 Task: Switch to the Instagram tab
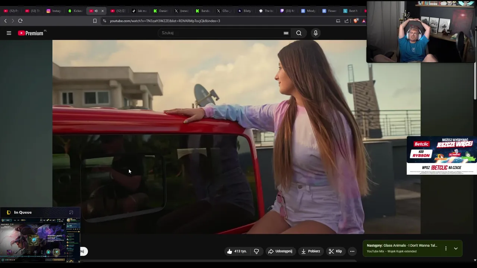coord(54,11)
